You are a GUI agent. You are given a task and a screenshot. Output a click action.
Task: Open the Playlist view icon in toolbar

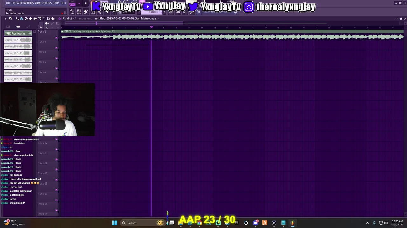[x=72, y=12]
